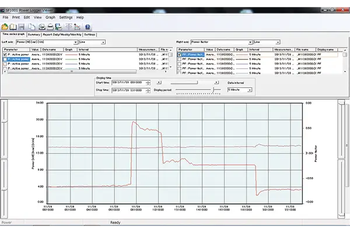Open the View menu

pos(37,17)
